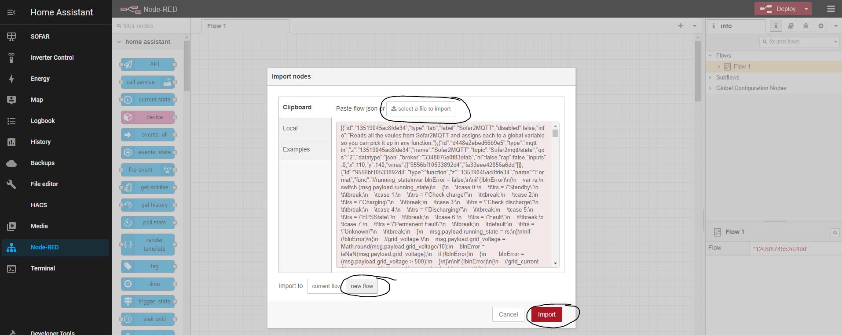Select the events: all node
The image size is (842, 335).
(148, 135)
